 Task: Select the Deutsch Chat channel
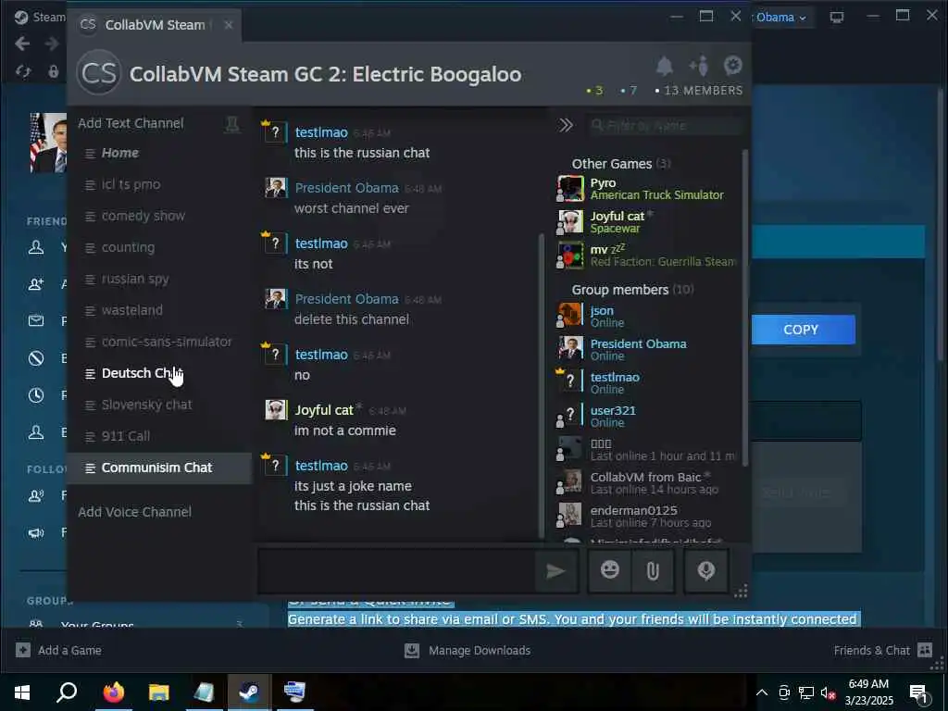point(159,373)
